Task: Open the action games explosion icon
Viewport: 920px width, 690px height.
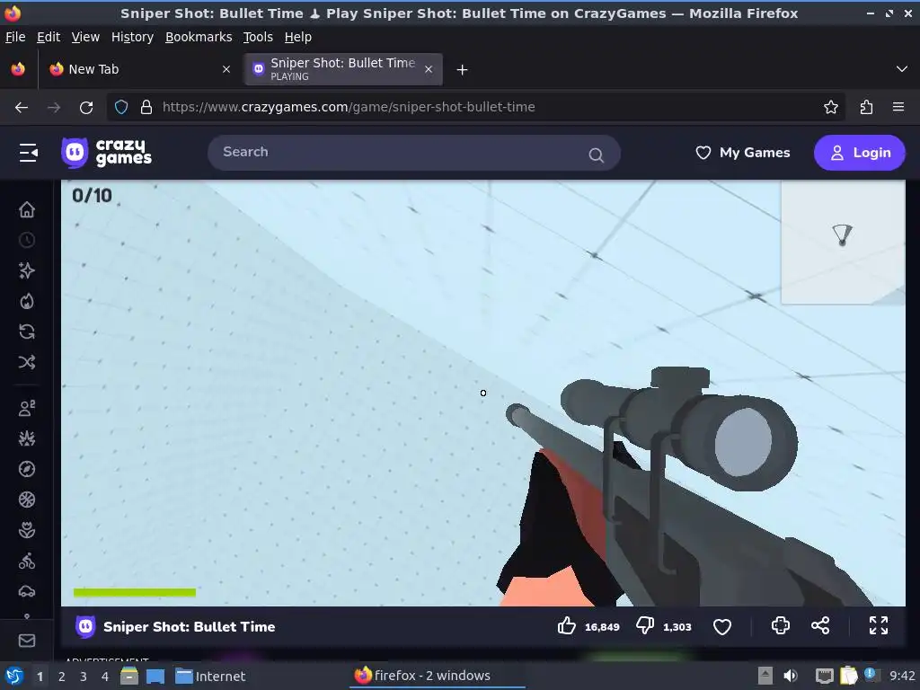Action: (x=27, y=438)
